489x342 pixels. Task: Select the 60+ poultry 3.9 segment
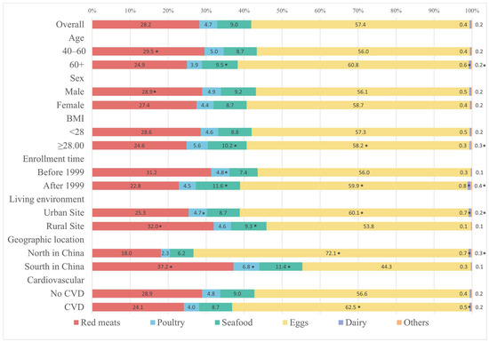pos(195,65)
